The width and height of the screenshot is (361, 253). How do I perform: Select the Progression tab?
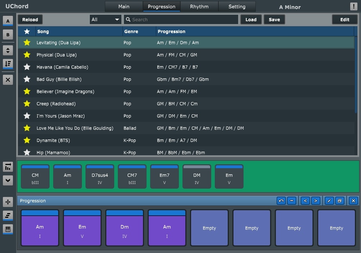pyautogui.click(x=161, y=6)
